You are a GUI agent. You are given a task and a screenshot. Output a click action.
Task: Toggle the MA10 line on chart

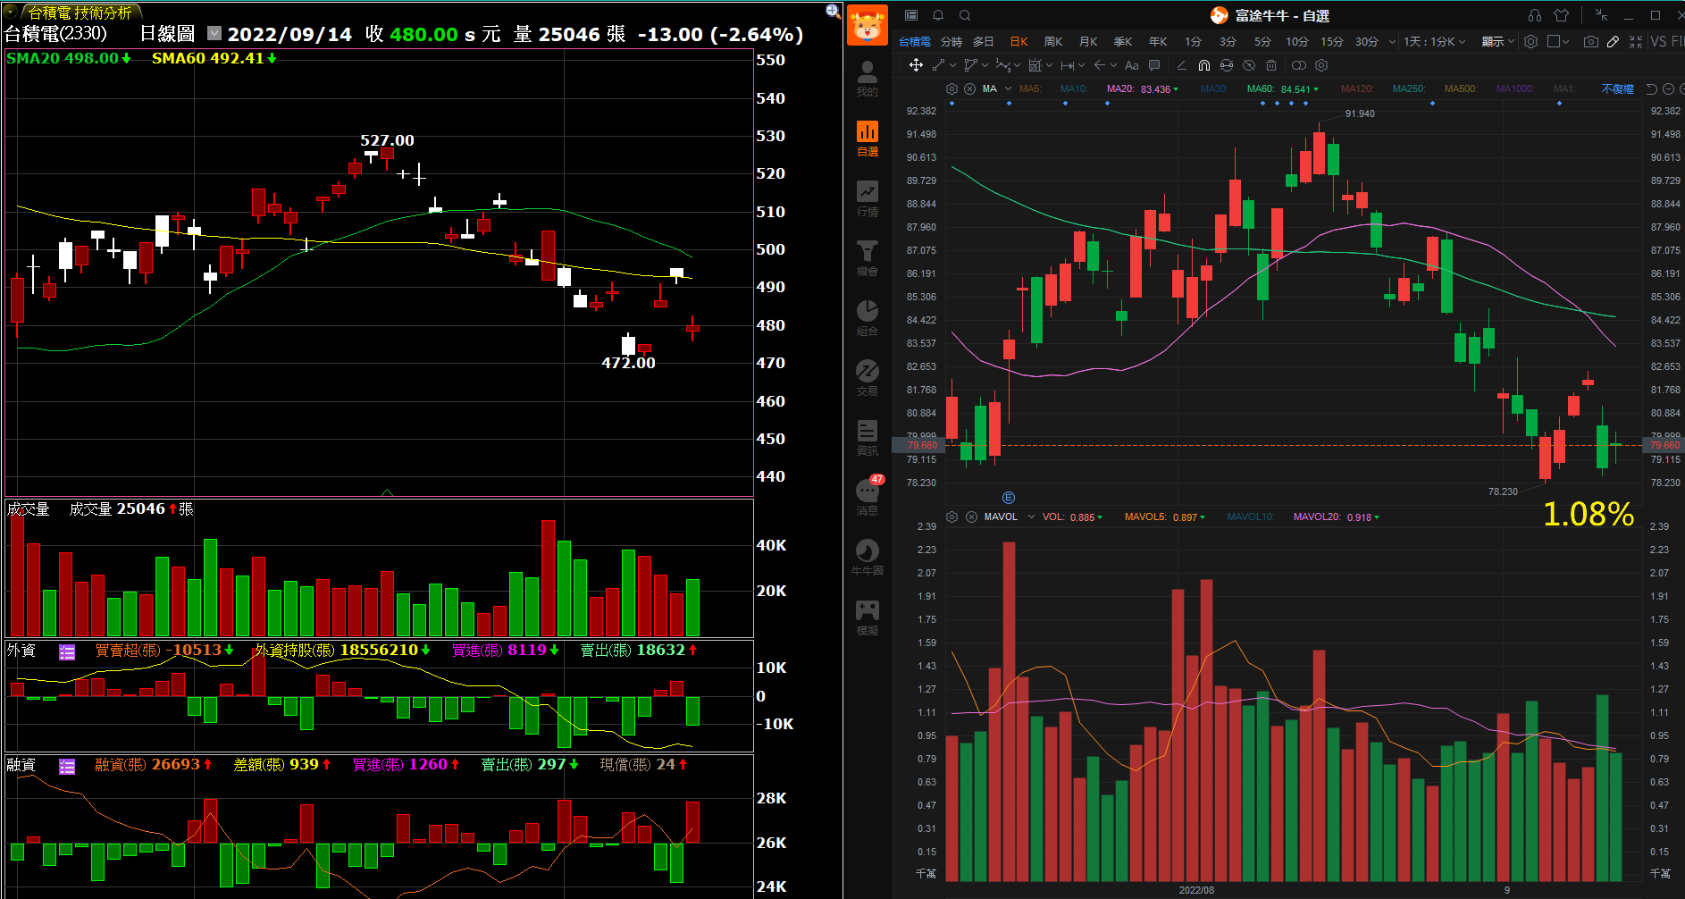pos(1074,88)
